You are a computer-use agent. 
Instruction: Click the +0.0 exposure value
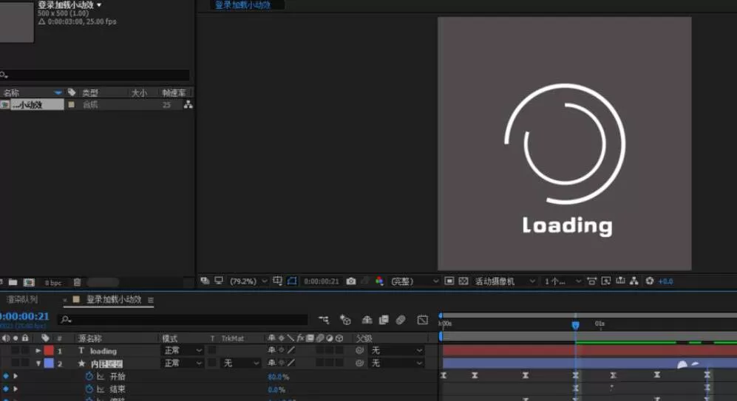tap(665, 281)
